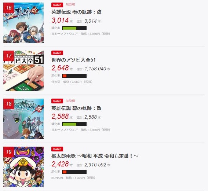The width and height of the screenshot is (208, 191).
Task: Click the rank 19 red badge
Action: click(x=9, y=152)
